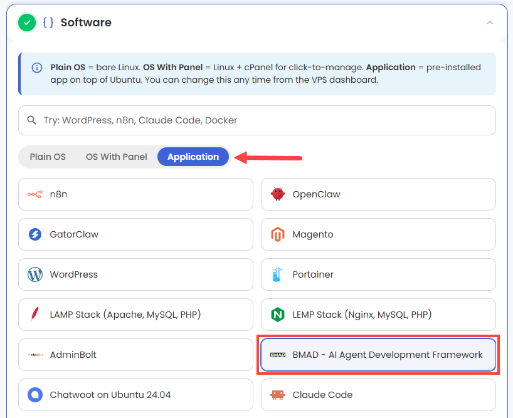Click the AdminBolt logo icon
513x418 pixels.
[35, 355]
